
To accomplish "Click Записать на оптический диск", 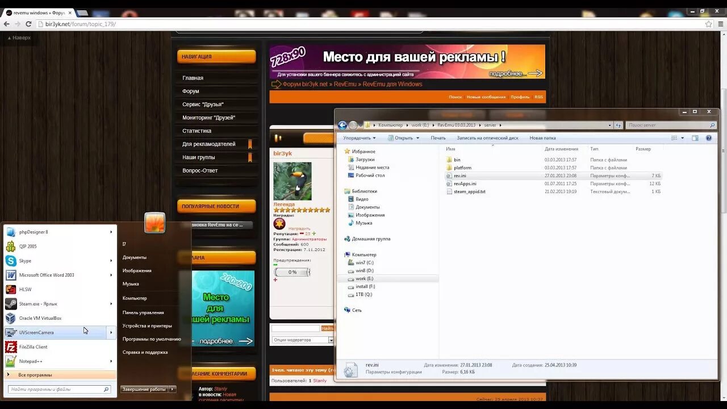I will coord(487,138).
